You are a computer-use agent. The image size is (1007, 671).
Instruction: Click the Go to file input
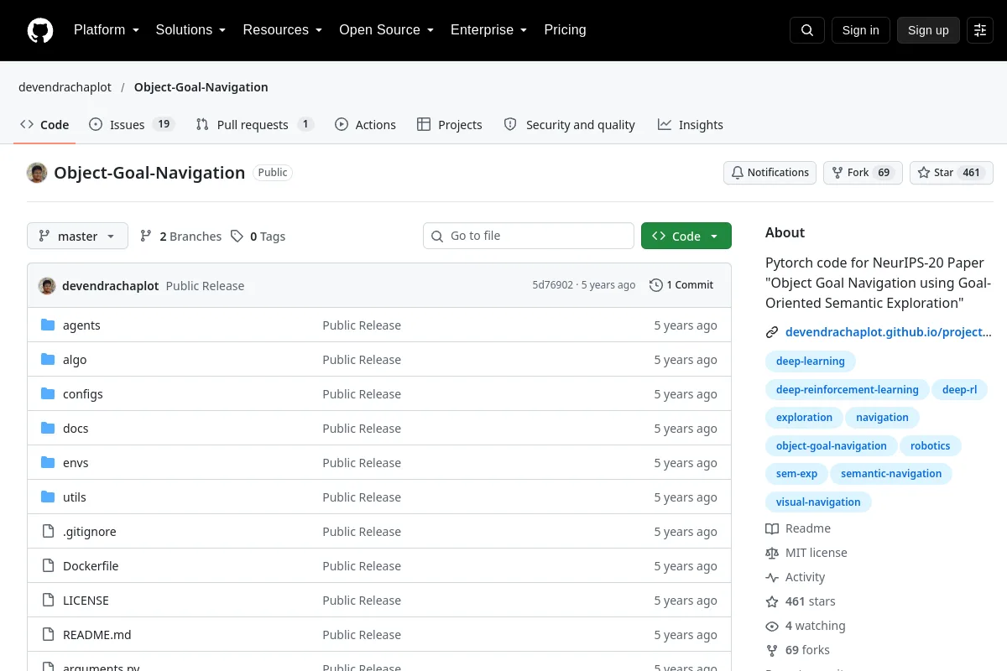tap(529, 237)
